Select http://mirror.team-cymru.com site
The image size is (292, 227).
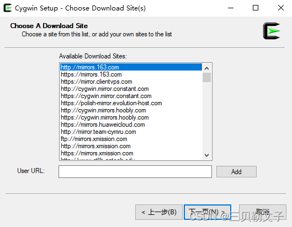pyautogui.click(x=131, y=132)
